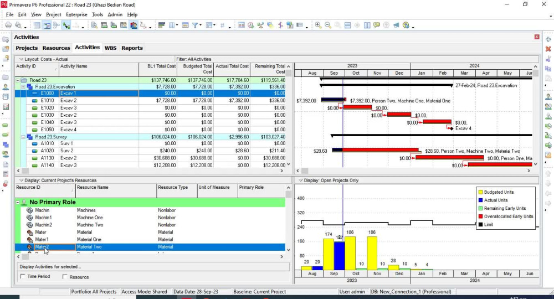Open the Bars settings icon
The height and width of the screenshot is (299, 554).
(x=161, y=25)
